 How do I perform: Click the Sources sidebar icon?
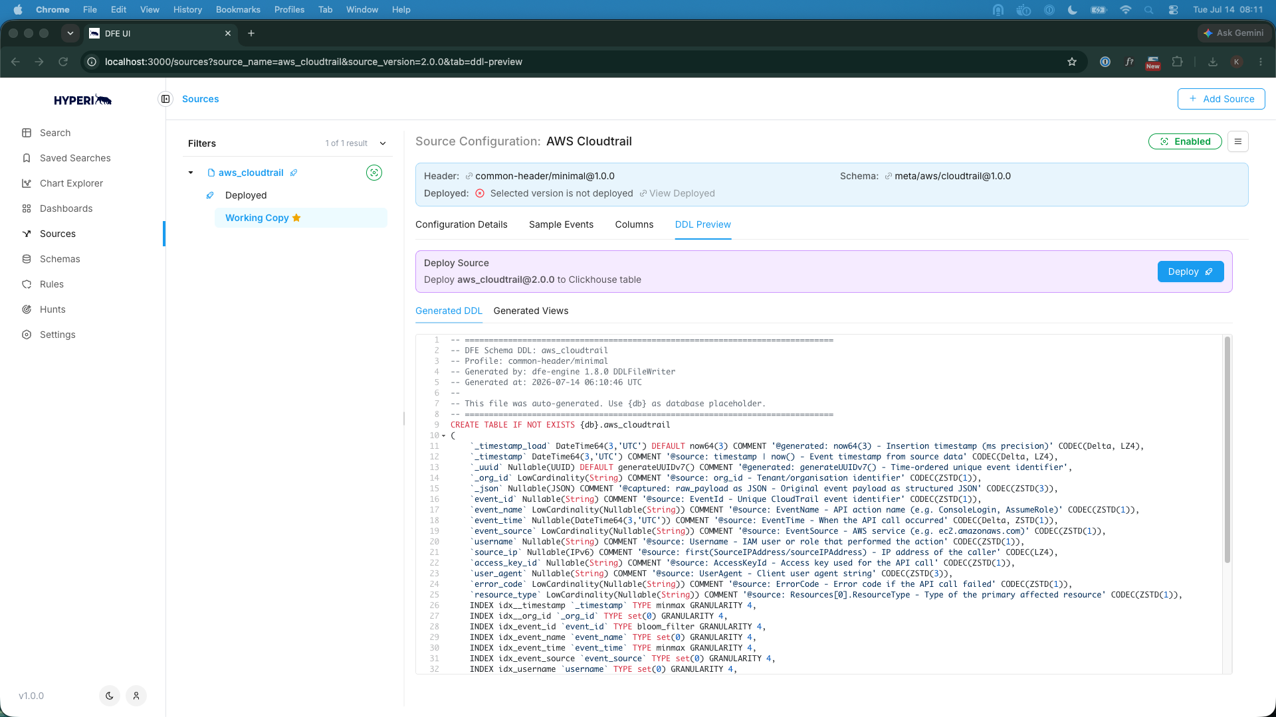(x=27, y=234)
